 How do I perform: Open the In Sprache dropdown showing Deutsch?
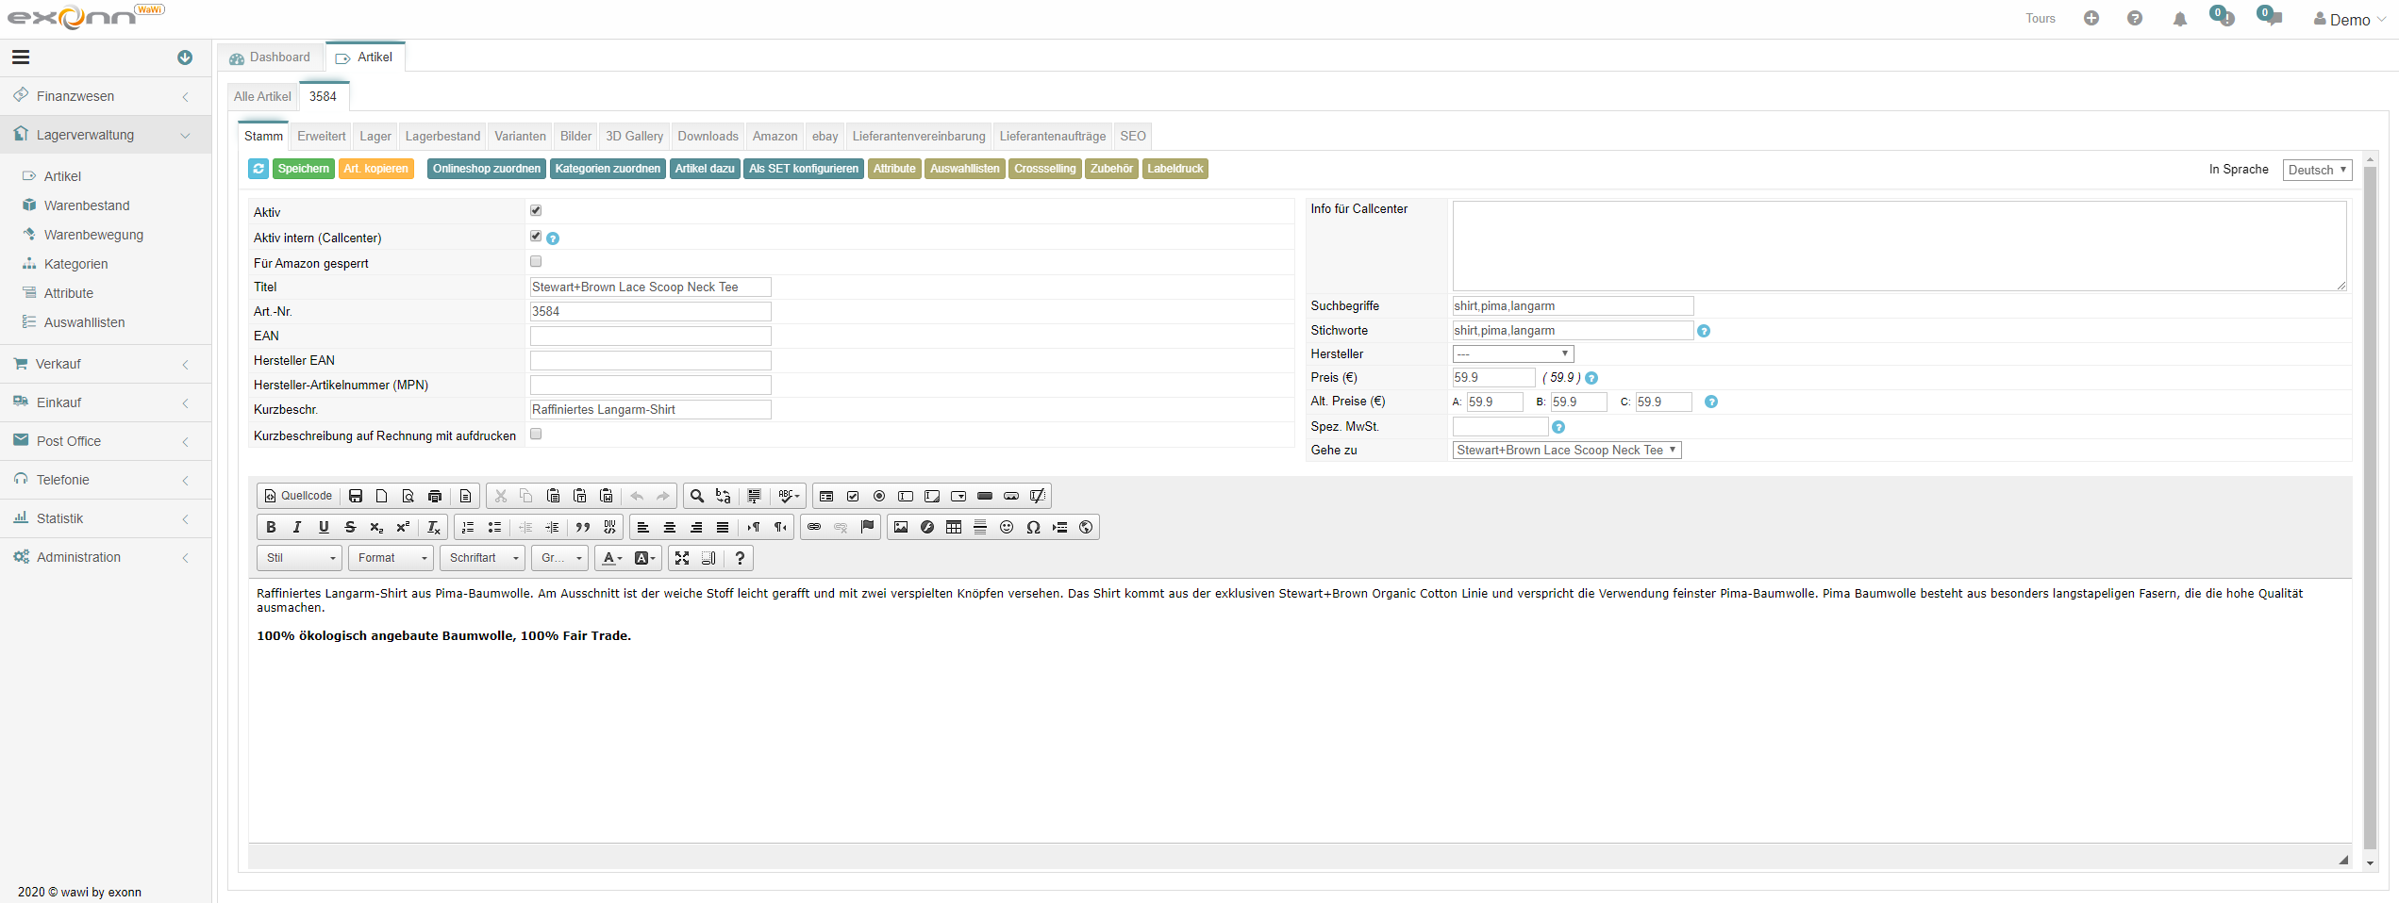coord(2317,170)
